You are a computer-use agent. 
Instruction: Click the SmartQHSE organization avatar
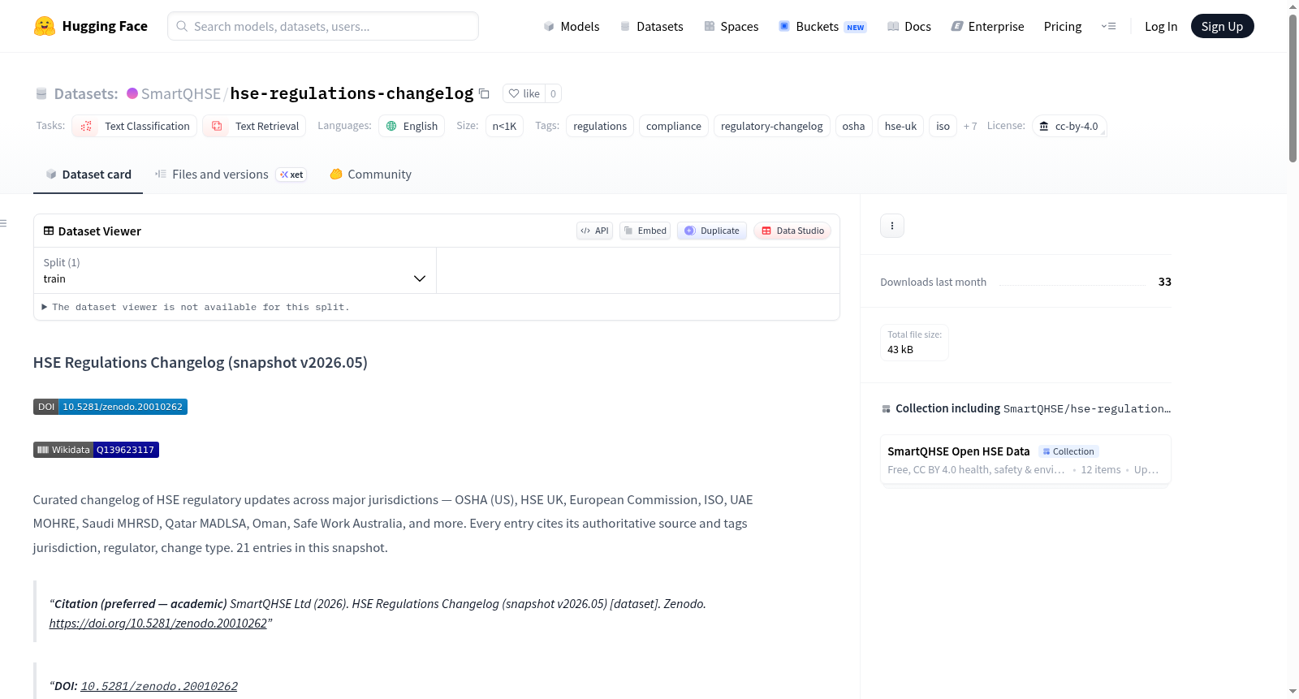pyautogui.click(x=132, y=93)
